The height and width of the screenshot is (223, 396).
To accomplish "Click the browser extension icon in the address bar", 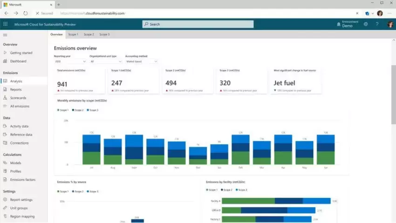I will 367,14.
